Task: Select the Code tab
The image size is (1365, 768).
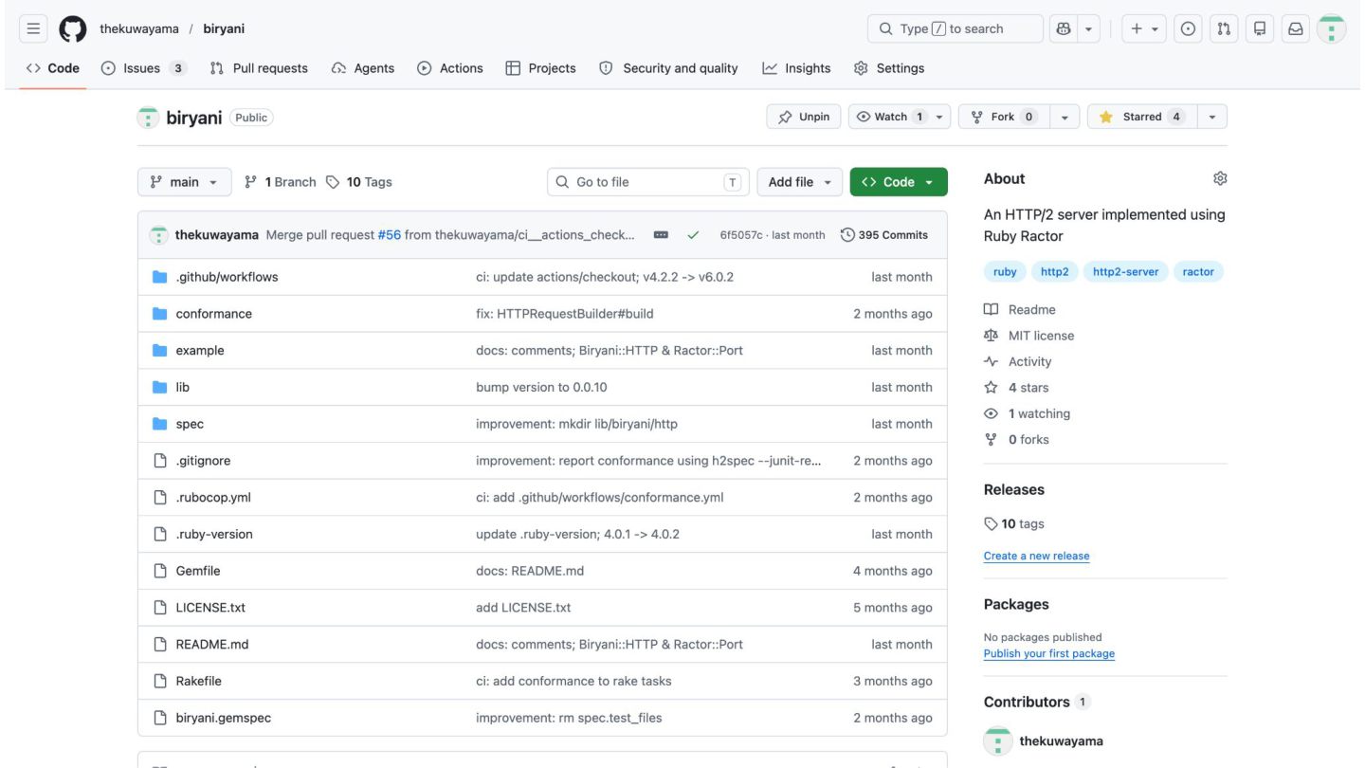Action: (53, 68)
